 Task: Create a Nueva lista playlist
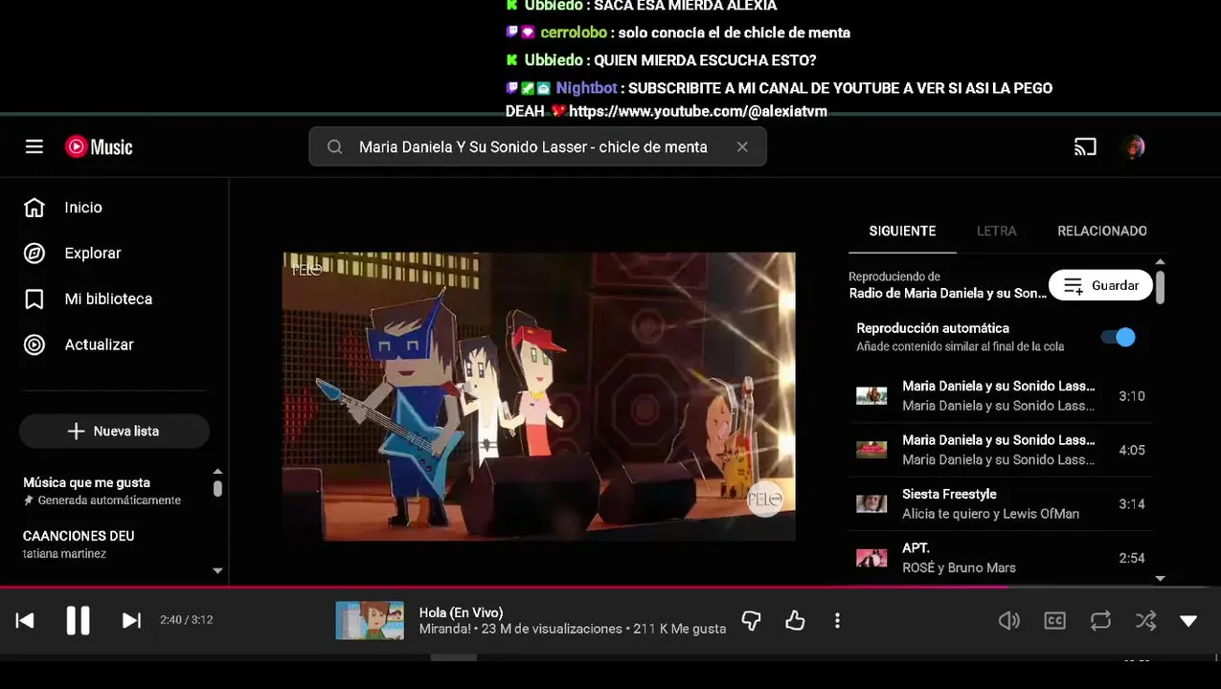point(114,432)
